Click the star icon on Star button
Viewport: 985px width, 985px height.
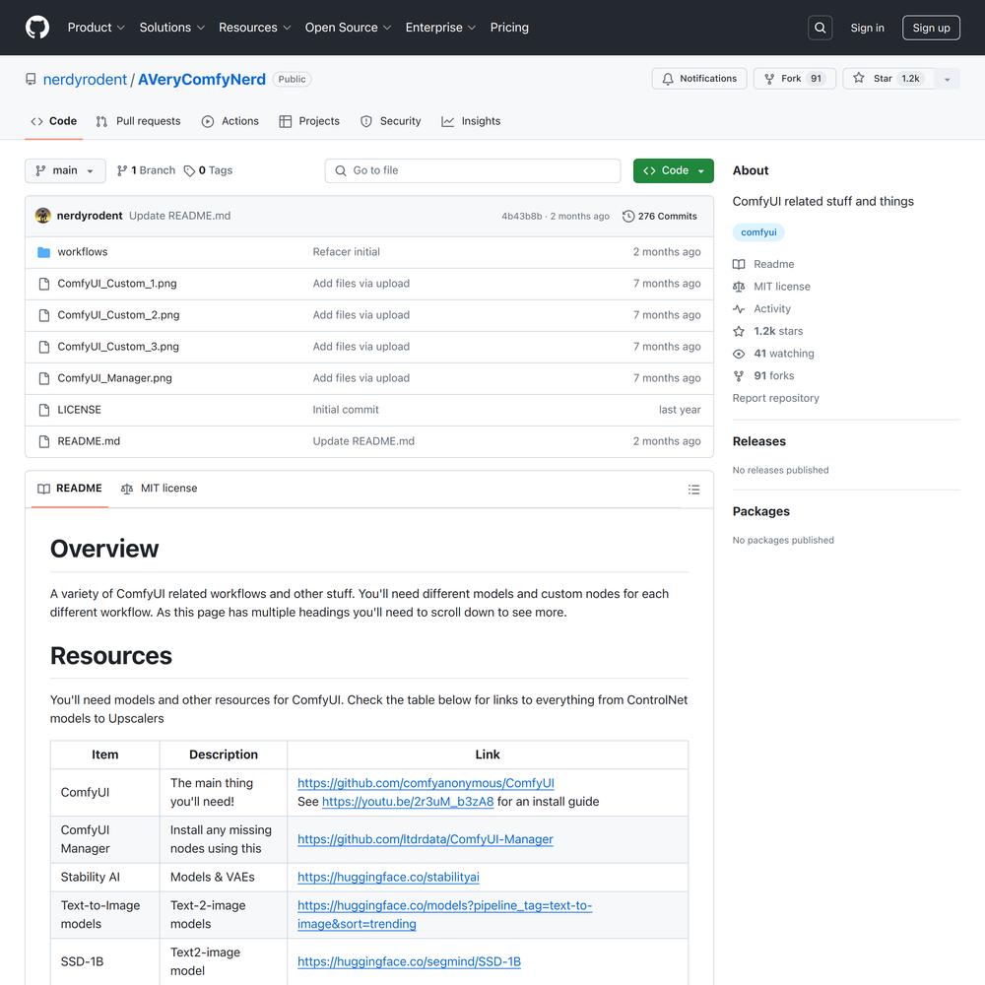click(859, 78)
